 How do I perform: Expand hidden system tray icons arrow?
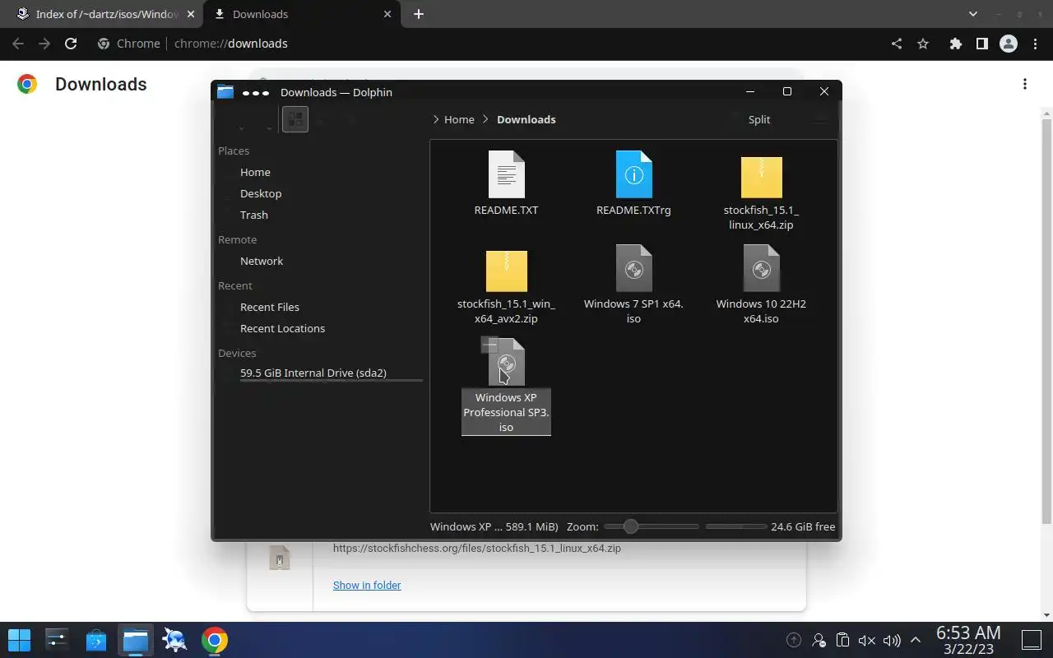(915, 640)
